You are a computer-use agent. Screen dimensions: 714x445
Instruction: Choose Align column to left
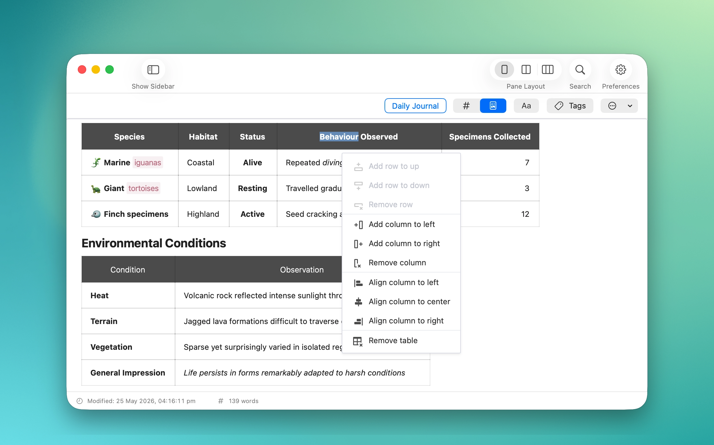pyautogui.click(x=401, y=282)
